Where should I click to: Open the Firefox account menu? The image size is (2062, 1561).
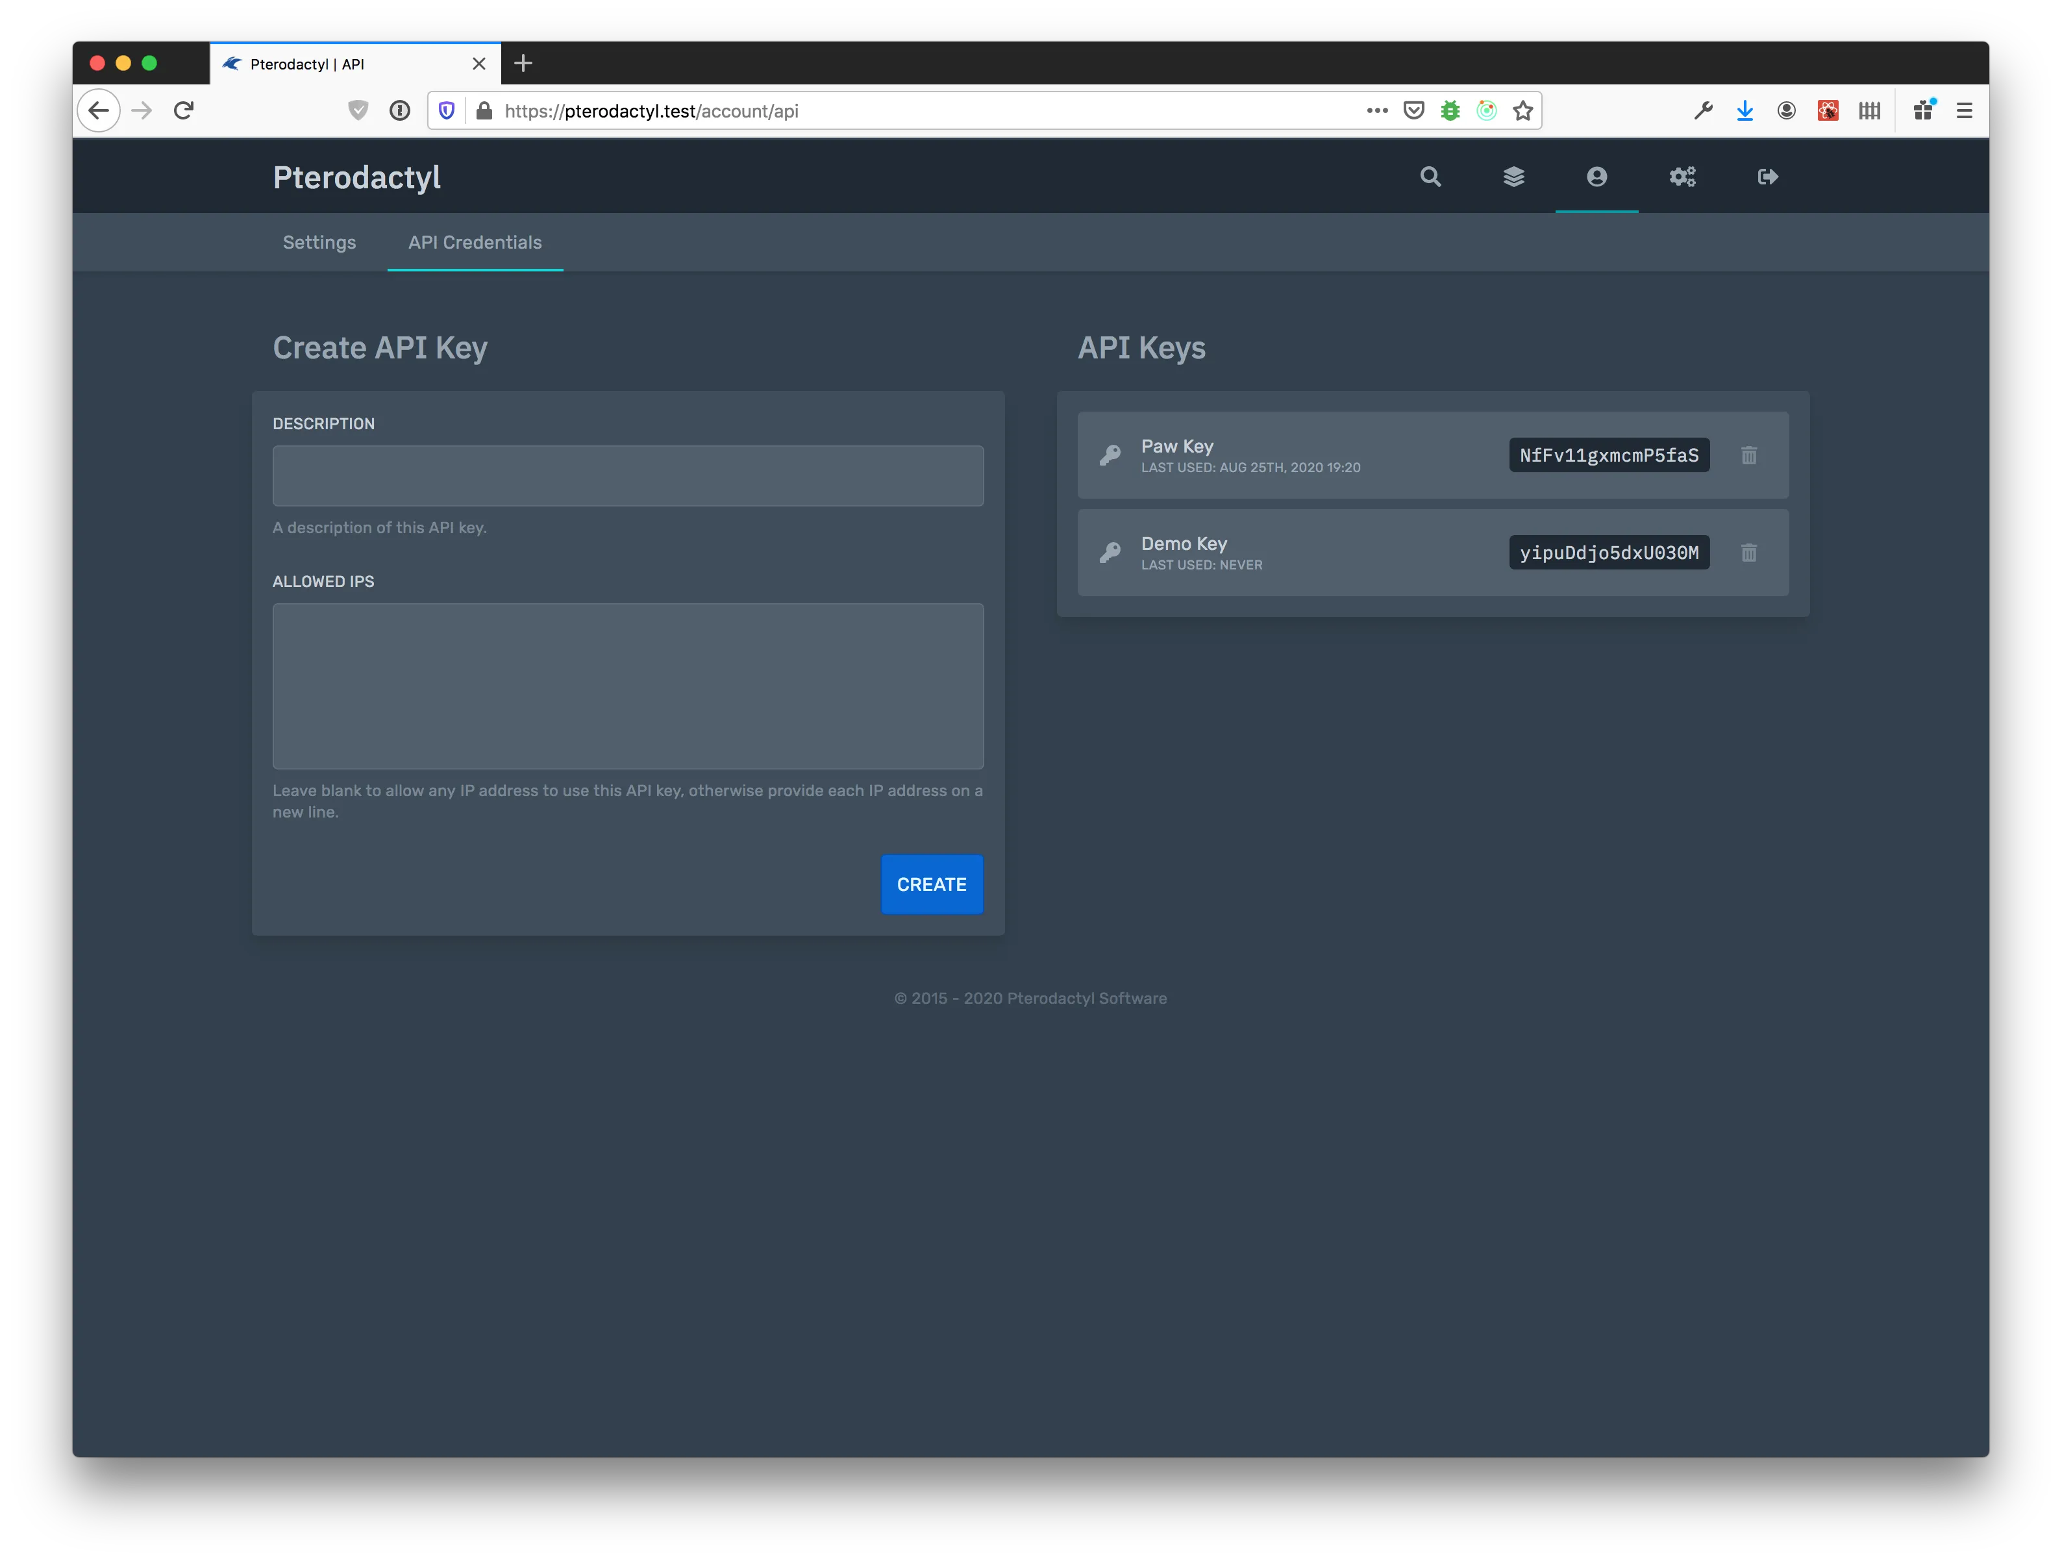pos(1786,110)
